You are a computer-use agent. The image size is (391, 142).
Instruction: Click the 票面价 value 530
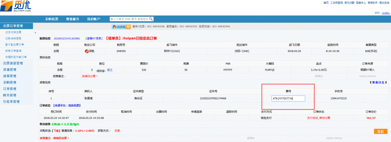[144, 70]
